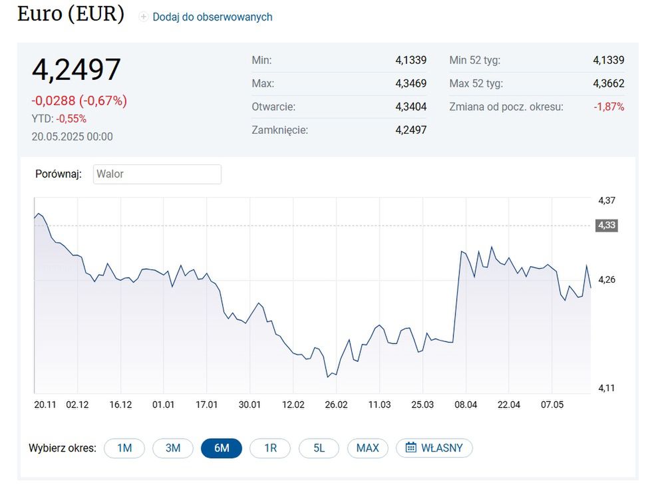Image resolution: width=646 pixels, height=485 pixels.
Task: Click the 4,33 price marker on right axis
Action: coord(606,225)
